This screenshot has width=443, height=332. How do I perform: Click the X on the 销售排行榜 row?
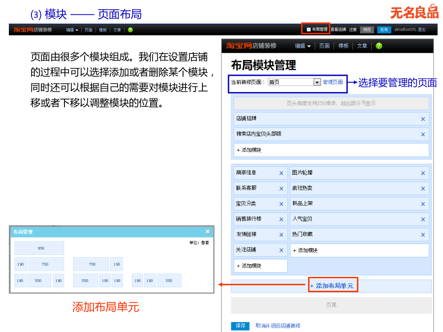tap(281, 219)
